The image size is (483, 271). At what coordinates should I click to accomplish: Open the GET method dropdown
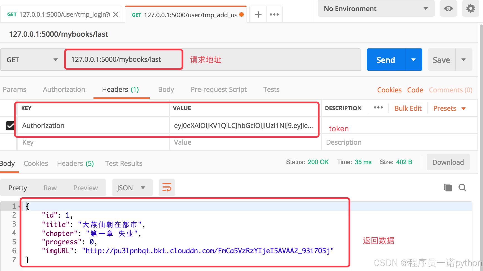coord(32,60)
